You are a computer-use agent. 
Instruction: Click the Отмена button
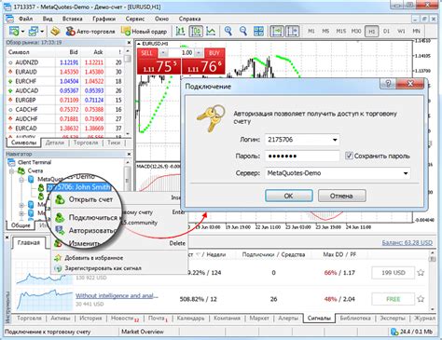(341, 196)
